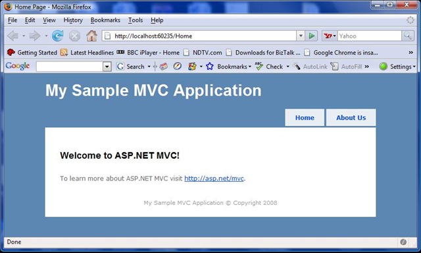Open the Google toolbar Settings button

[x=397, y=67]
